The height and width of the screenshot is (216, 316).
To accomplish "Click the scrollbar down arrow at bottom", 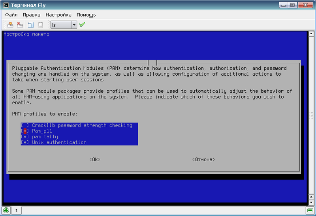I will coord(311,202).
